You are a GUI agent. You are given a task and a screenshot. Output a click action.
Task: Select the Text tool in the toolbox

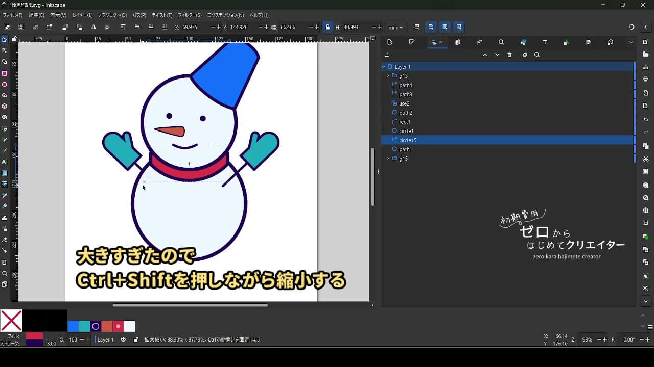tap(5, 162)
